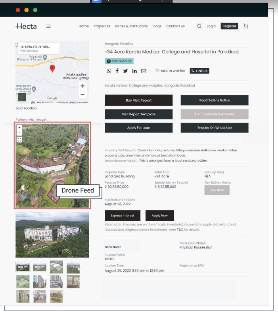
Task: Click reserve price ₹ 82,85,50,000
Action: pos(117,187)
